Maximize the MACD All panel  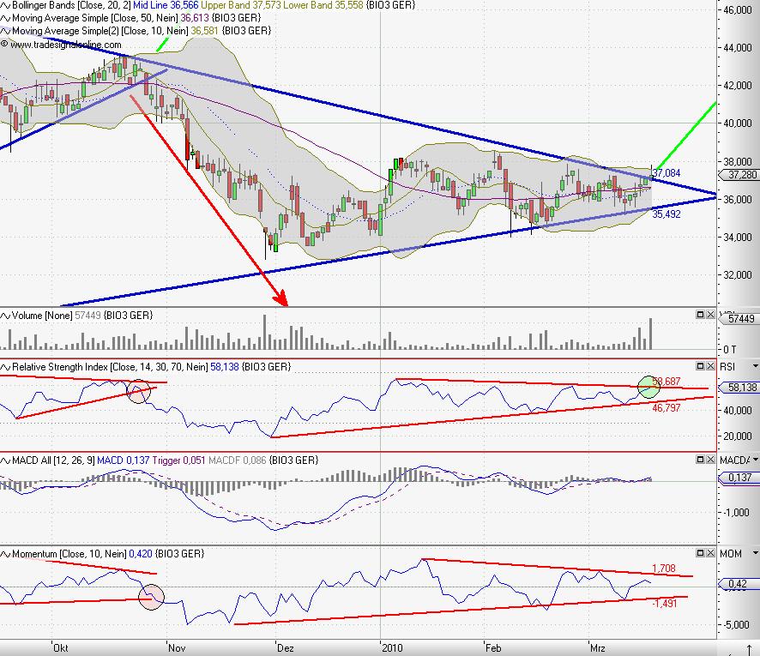[x=700, y=460]
